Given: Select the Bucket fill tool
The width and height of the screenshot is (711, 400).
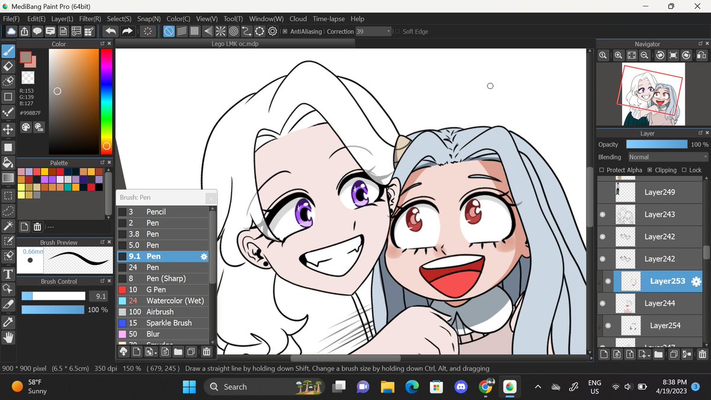Looking at the screenshot, I should 8,162.
